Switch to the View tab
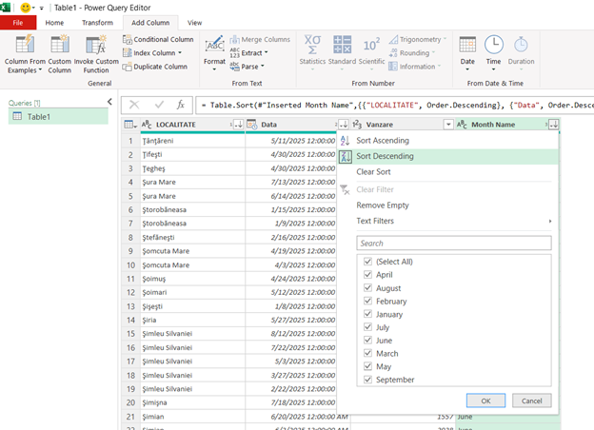This screenshot has width=594, height=430. [x=194, y=23]
